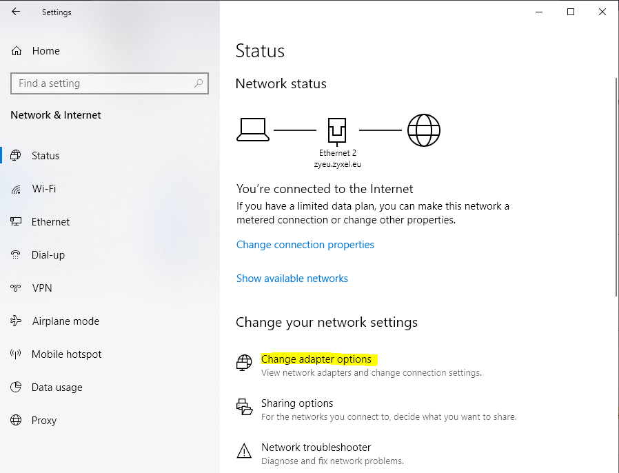Open the Ethernet settings page
Screen dimensions: 619x473
pos(50,222)
